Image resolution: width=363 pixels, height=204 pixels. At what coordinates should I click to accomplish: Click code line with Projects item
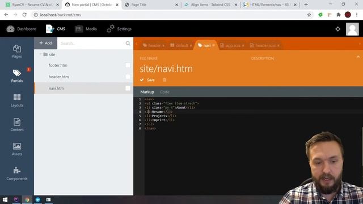[160, 116]
